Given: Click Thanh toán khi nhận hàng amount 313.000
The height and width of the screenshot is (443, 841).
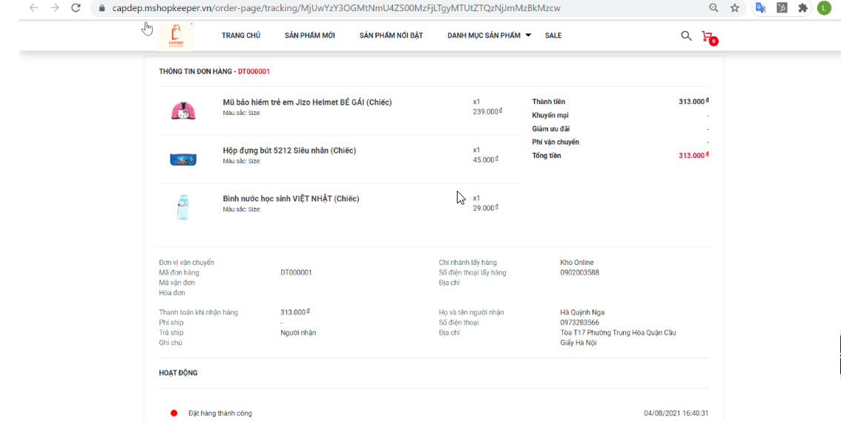Looking at the screenshot, I should (294, 312).
